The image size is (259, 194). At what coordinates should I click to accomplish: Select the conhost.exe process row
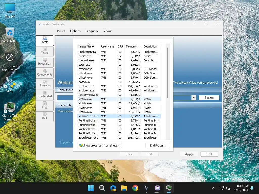click(x=119, y=60)
